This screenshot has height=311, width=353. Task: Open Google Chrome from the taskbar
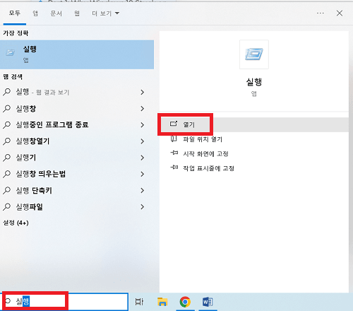[x=185, y=302]
